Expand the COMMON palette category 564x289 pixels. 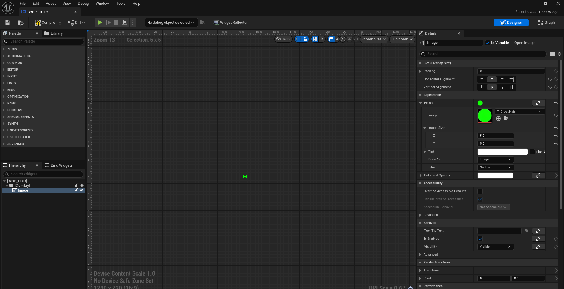click(15, 63)
